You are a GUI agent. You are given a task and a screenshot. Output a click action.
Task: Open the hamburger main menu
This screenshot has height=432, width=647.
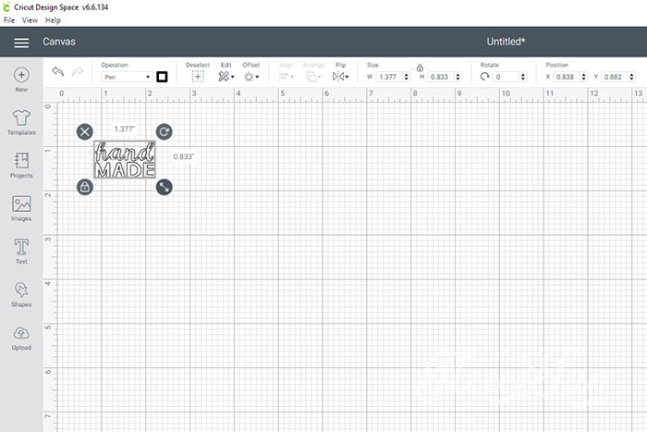click(21, 43)
